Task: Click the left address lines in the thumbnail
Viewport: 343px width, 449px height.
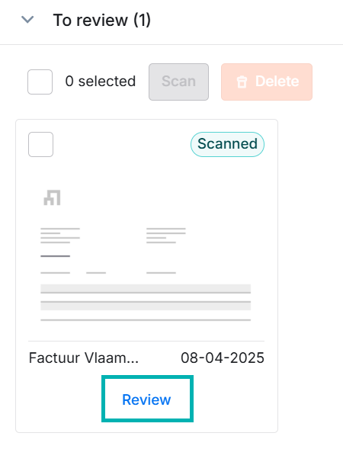Action: (x=60, y=236)
